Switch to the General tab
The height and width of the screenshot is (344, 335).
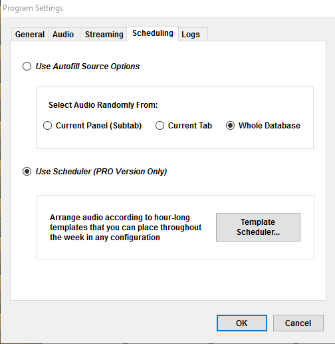30,35
